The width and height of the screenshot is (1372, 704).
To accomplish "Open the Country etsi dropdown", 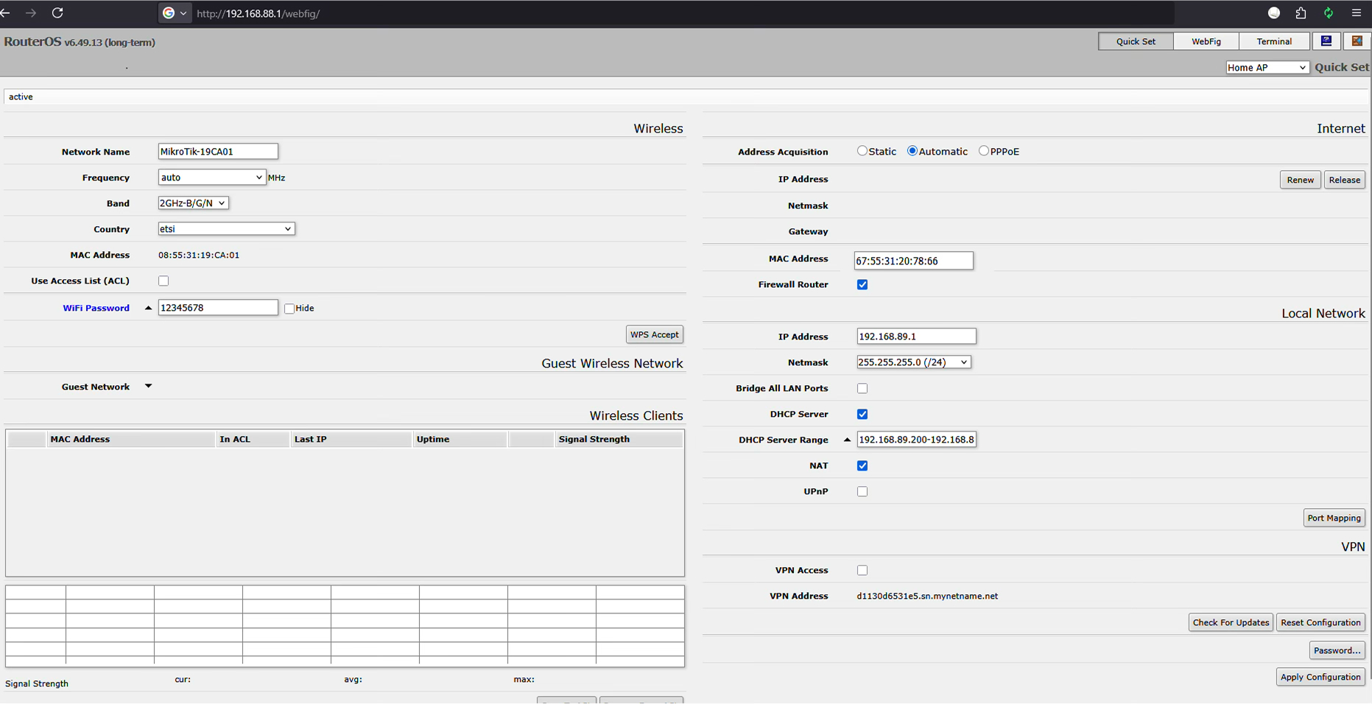I will click(x=226, y=229).
